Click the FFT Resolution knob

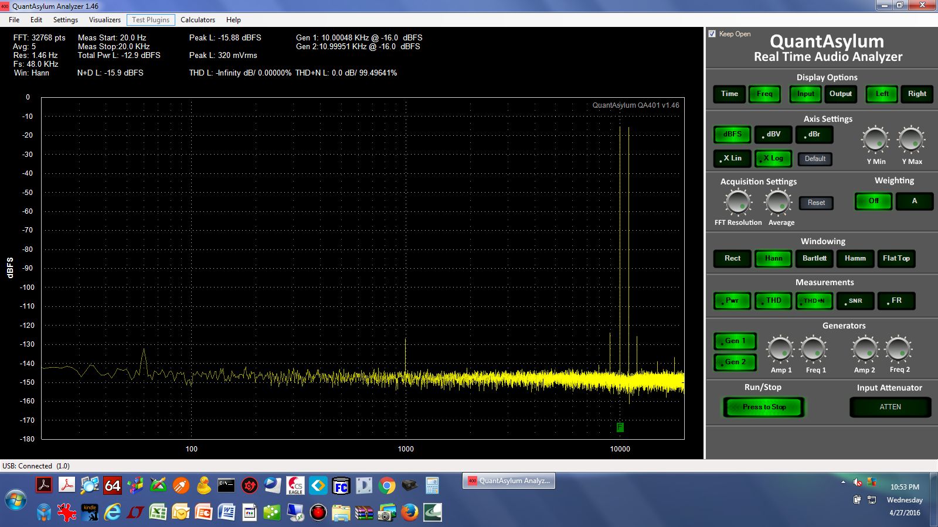(738, 203)
